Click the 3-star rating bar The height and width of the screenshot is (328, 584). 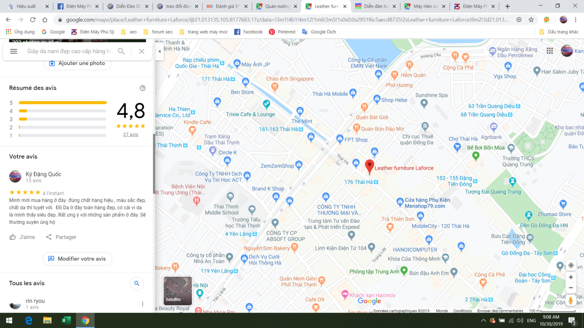(62, 119)
